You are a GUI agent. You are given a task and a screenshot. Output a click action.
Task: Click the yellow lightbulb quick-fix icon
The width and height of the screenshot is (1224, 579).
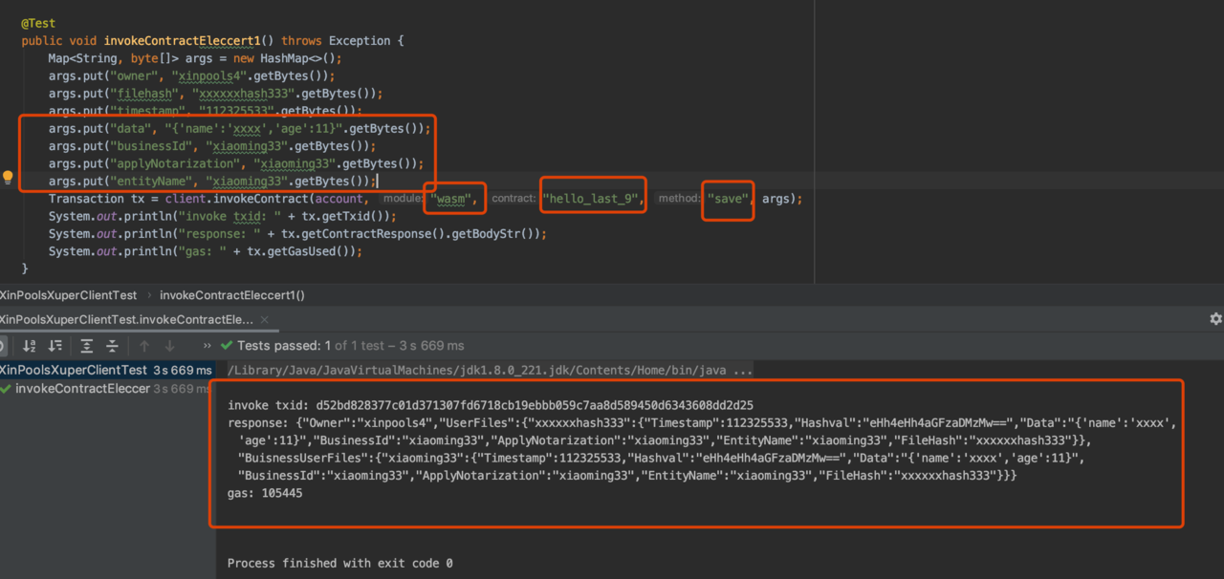pyautogui.click(x=8, y=178)
